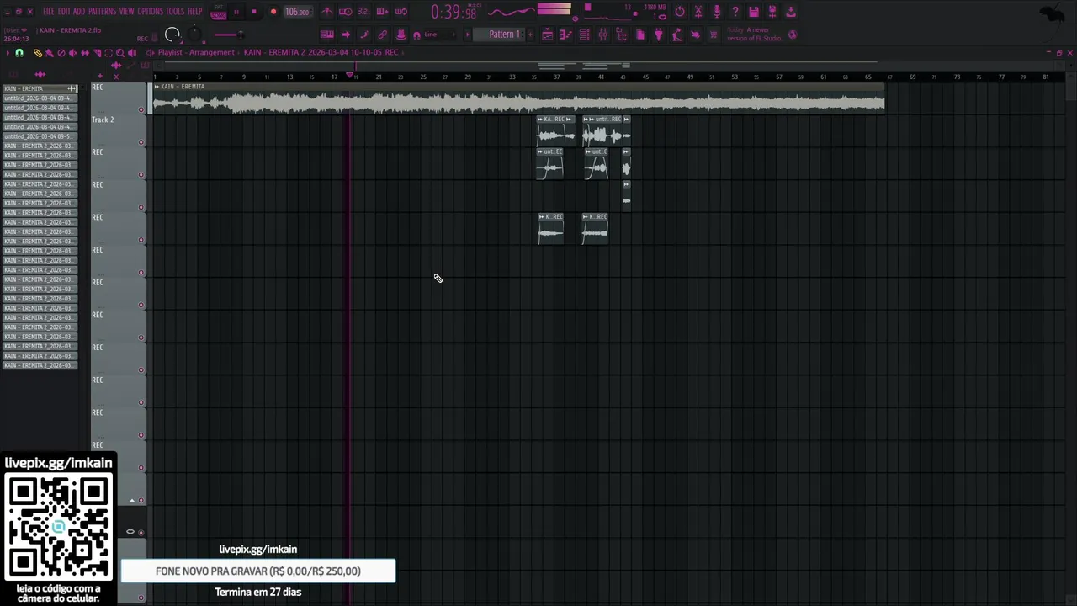Click the export/render download icon
Image resolution: width=1077 pixels, height=606 pixels.
[x=791, y=12]
